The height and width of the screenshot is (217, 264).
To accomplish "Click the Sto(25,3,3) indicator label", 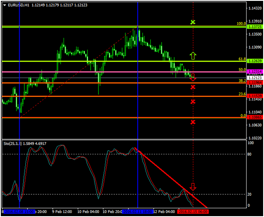I will [x=12, y=144].
